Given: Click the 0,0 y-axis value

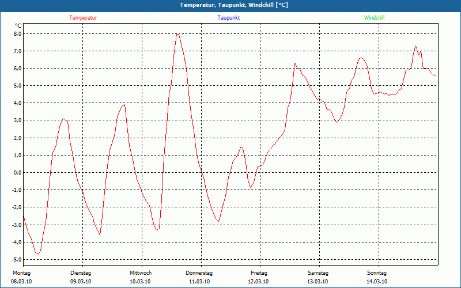Looking at the screenshot, I should tap(18, 173).
